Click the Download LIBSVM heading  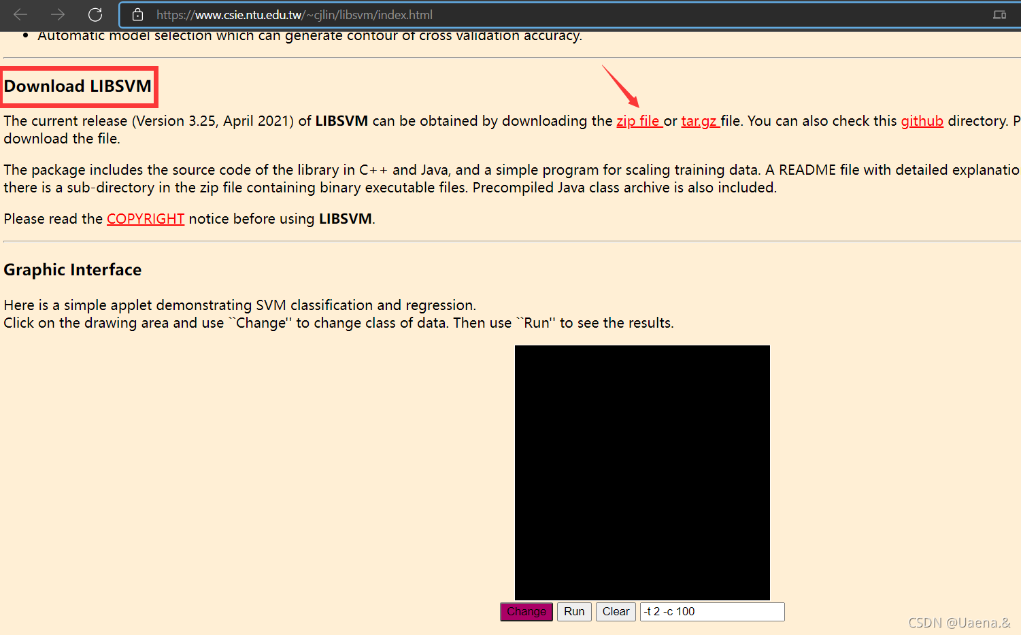coord(78,86)
